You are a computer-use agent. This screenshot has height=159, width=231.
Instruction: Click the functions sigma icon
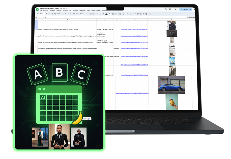[x=150, y=14]
